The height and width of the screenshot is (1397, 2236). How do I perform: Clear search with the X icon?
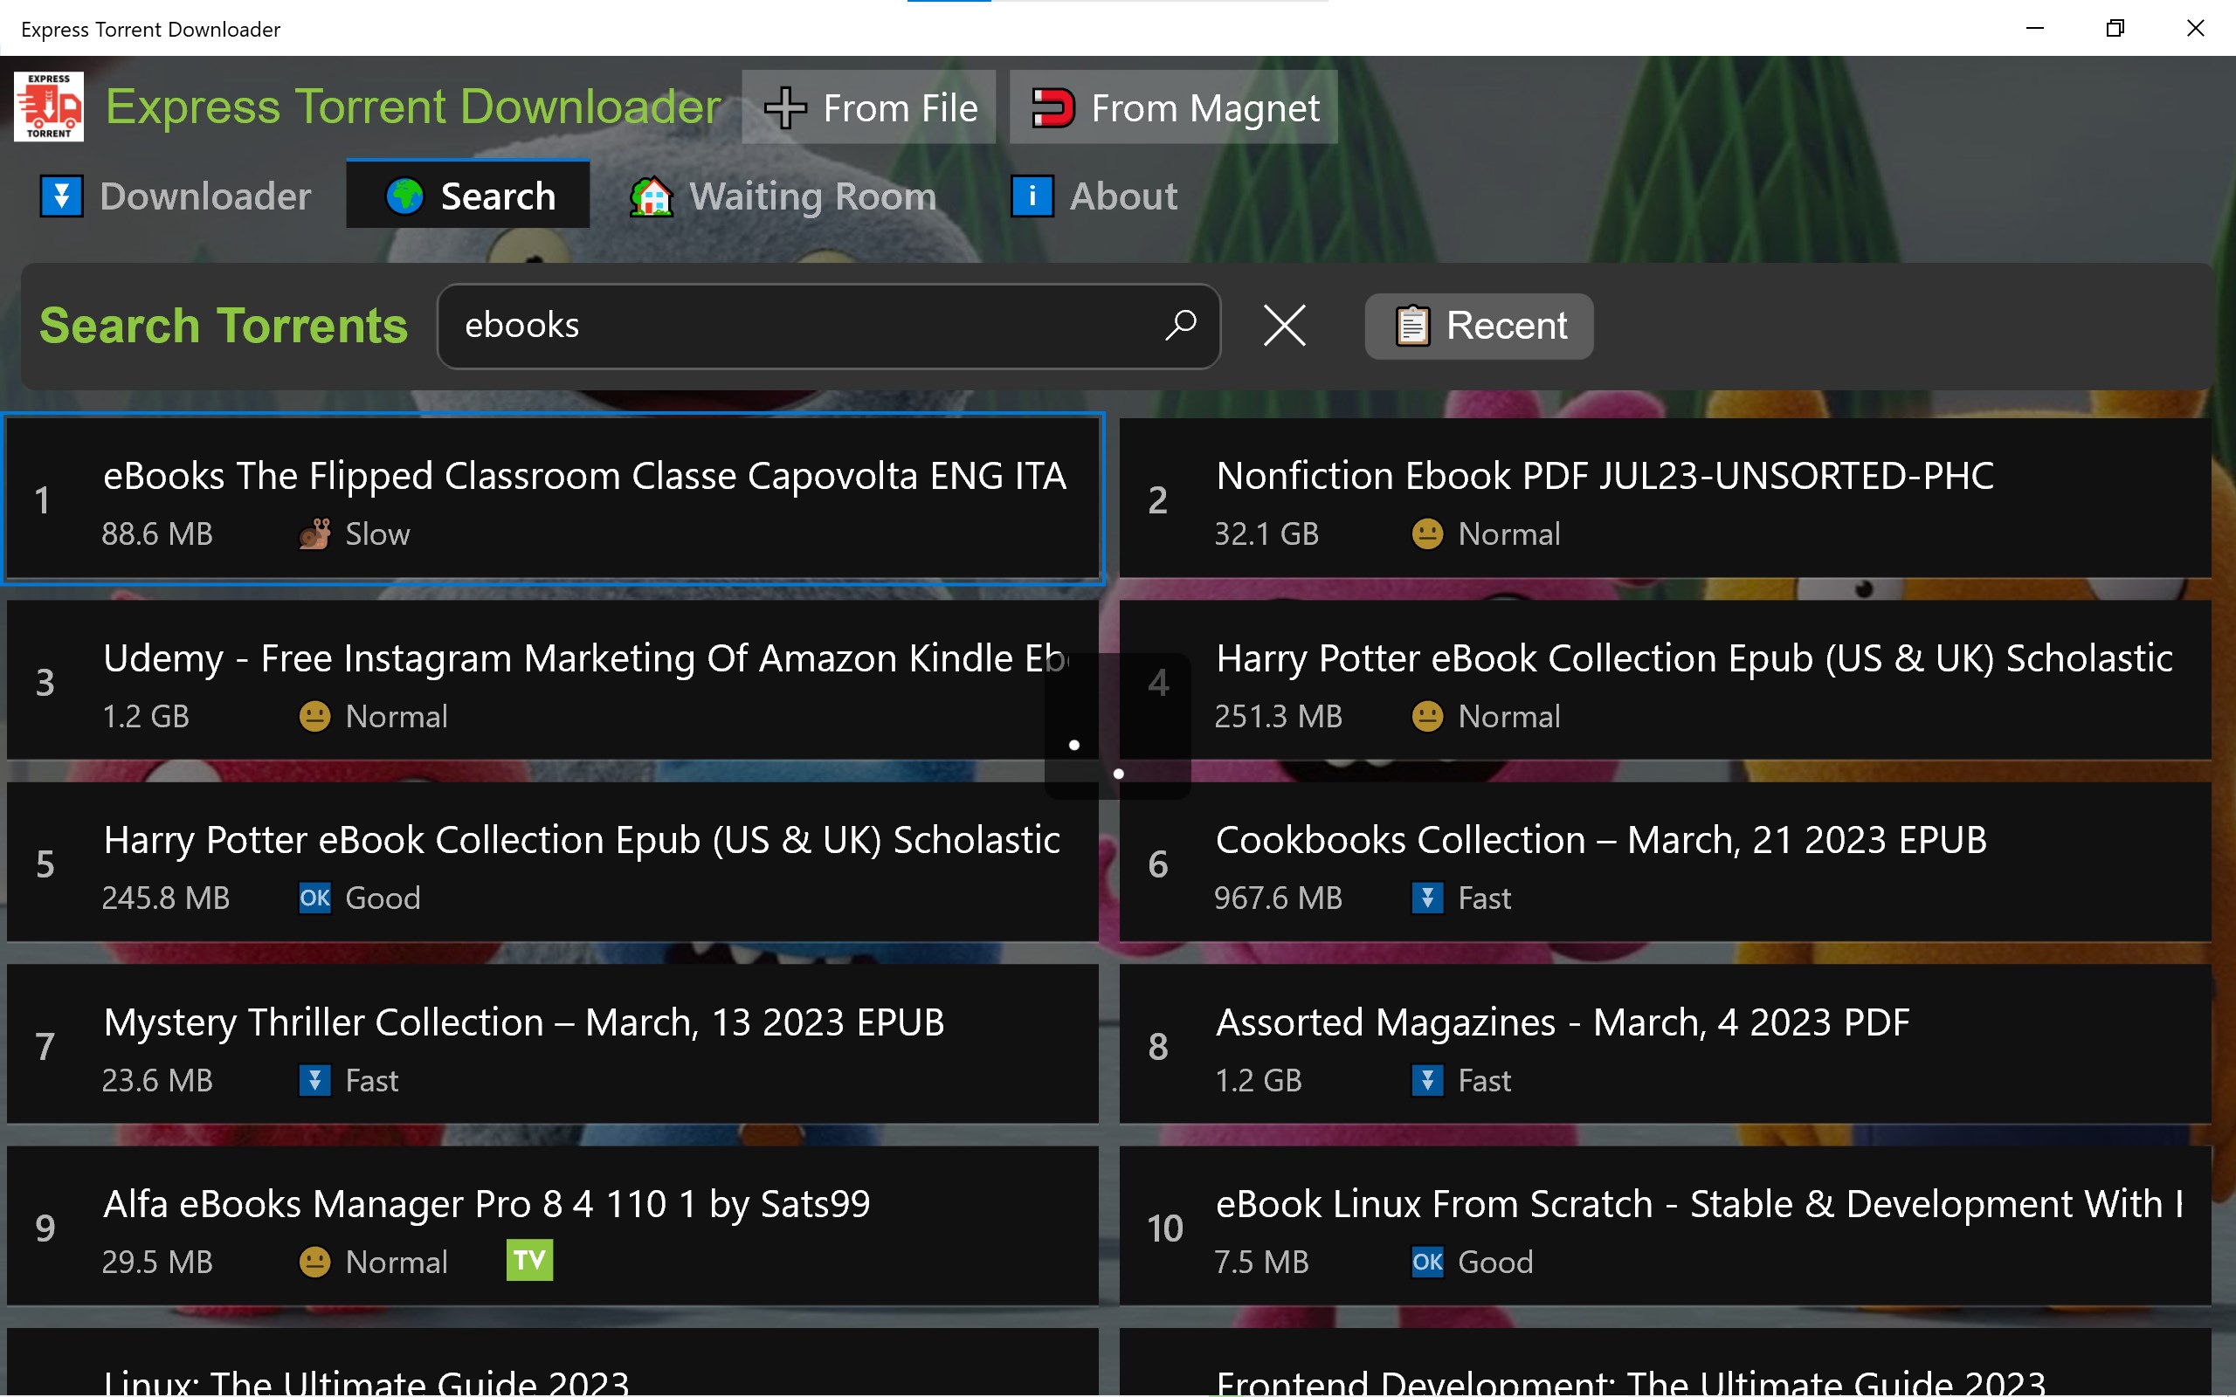(x=1284, y=325)
